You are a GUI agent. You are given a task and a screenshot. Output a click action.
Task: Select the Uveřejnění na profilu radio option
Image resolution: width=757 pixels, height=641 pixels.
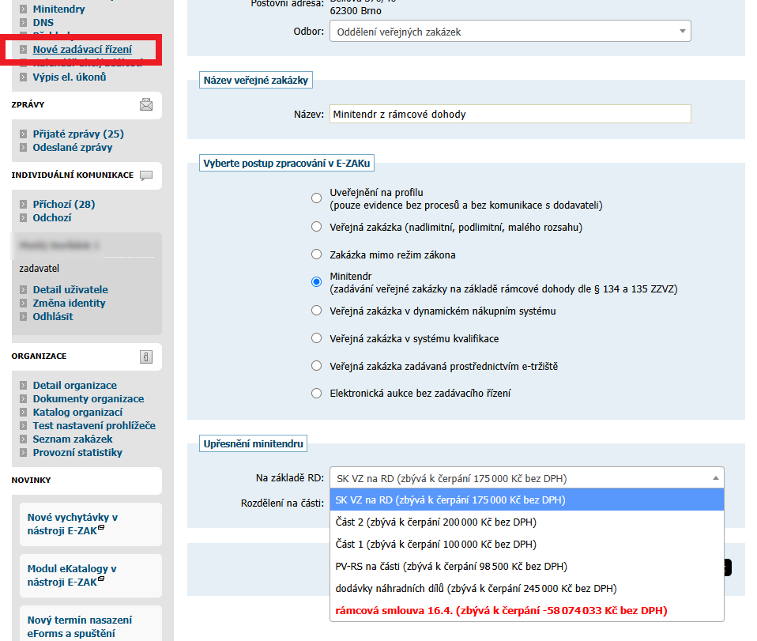(316, 198)
